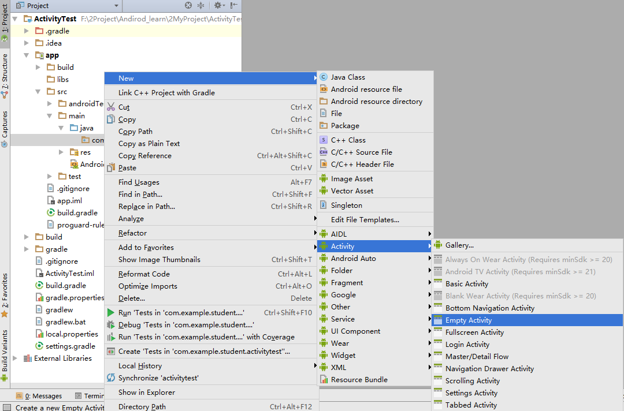624x411 pixels.
Task: Open the Structure side tab
Action: coord(5,76)
